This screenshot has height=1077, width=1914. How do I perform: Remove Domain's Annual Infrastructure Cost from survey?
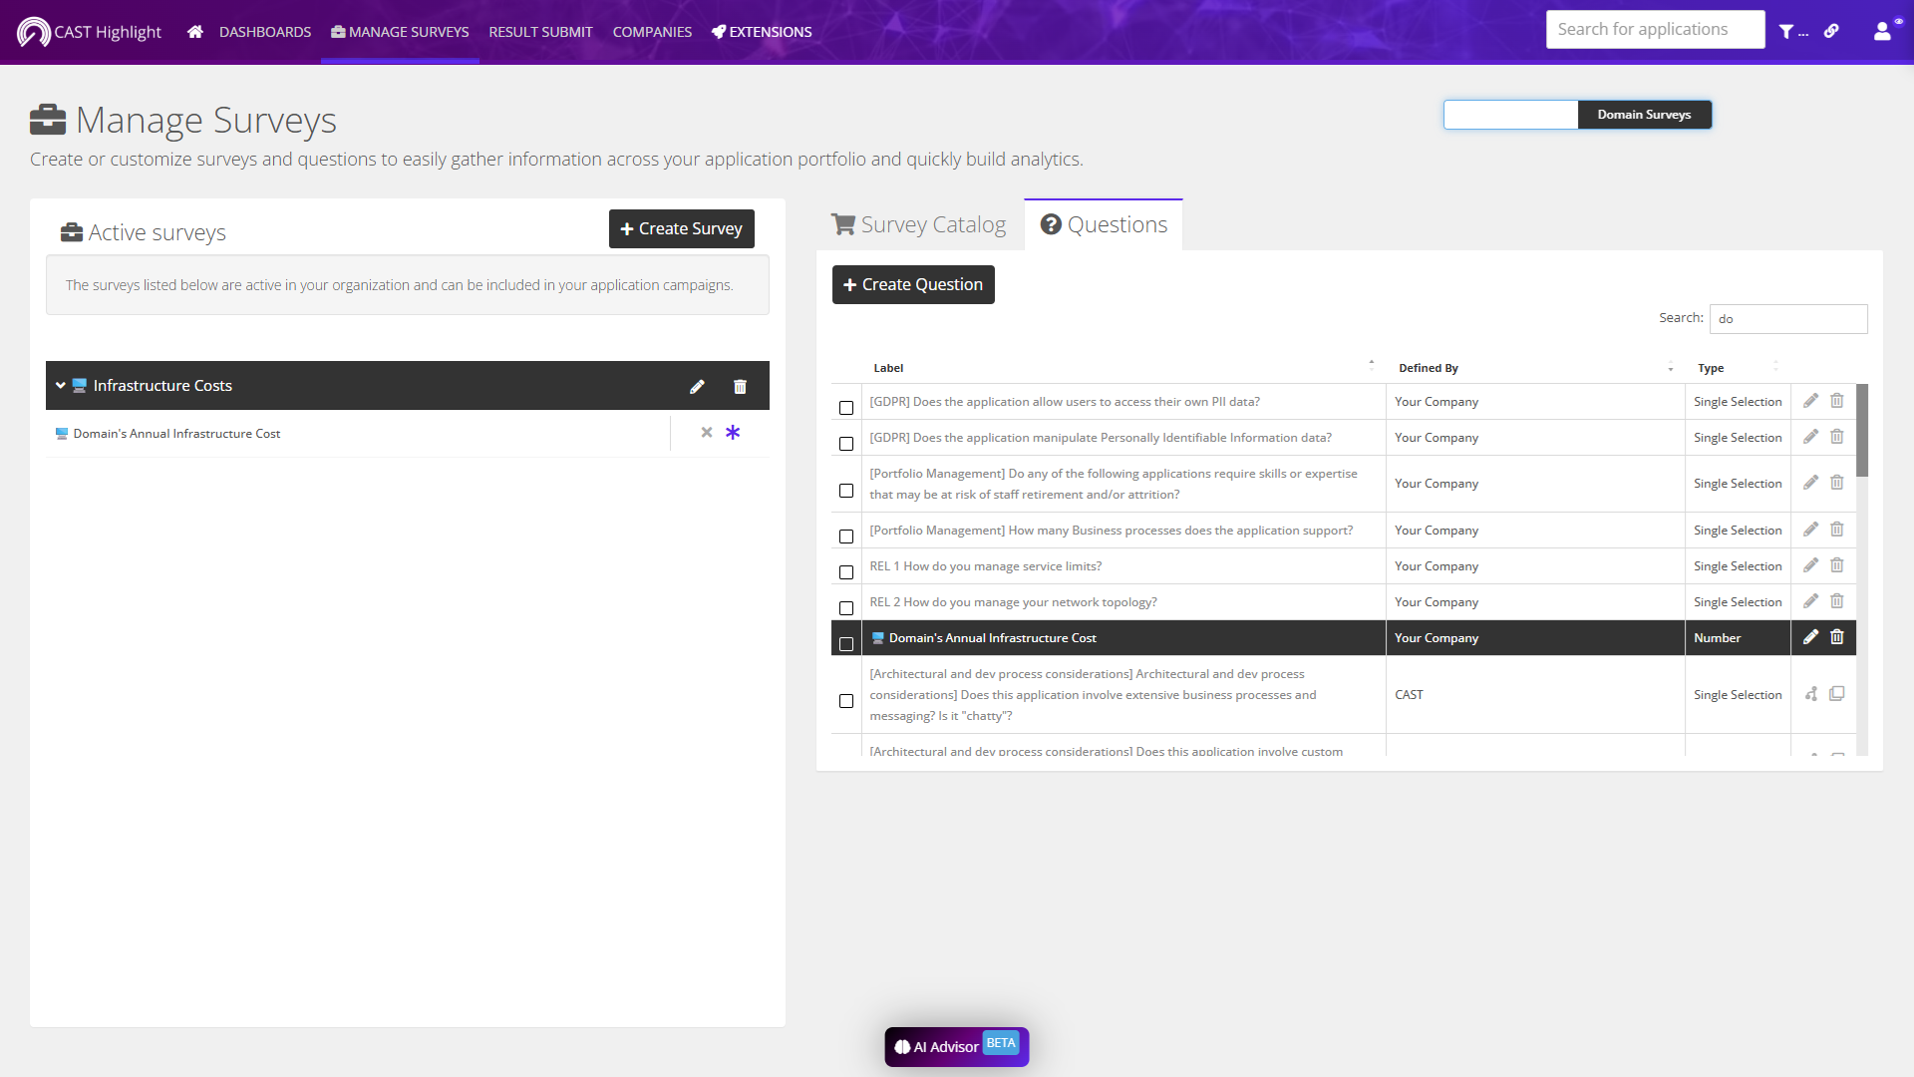707,433
